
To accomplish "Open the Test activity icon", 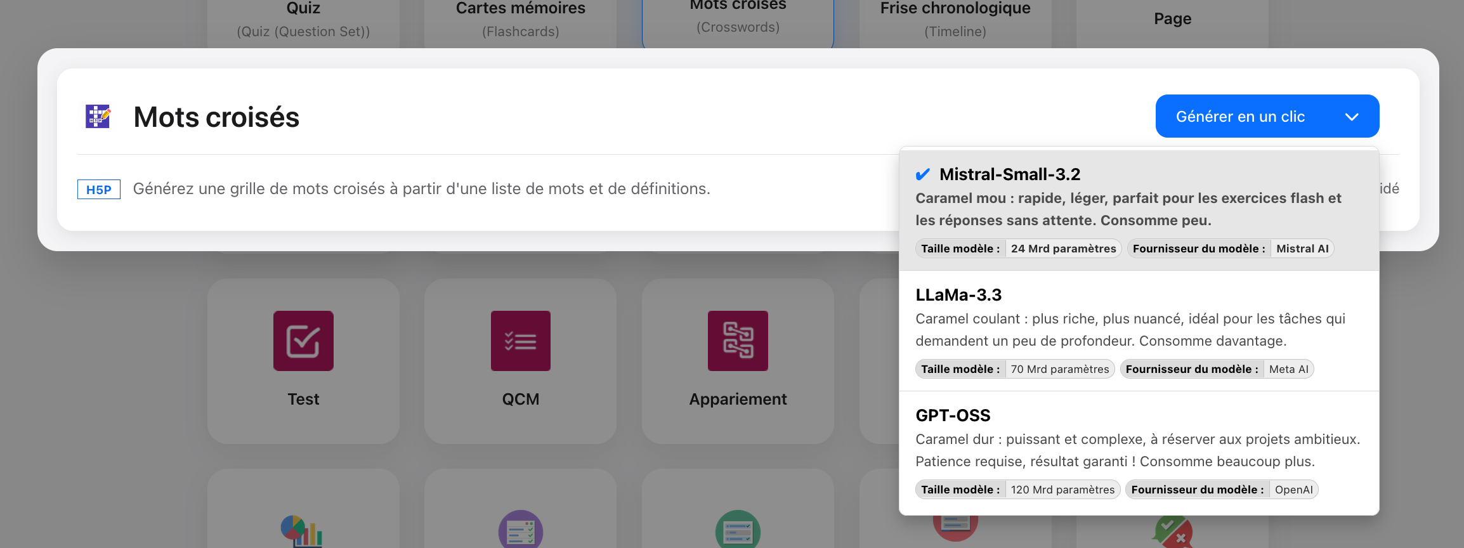I will pos(303,341).
